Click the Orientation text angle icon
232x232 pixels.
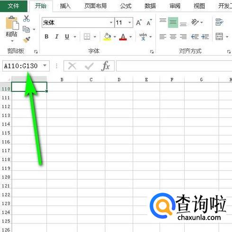coord(195,22)
